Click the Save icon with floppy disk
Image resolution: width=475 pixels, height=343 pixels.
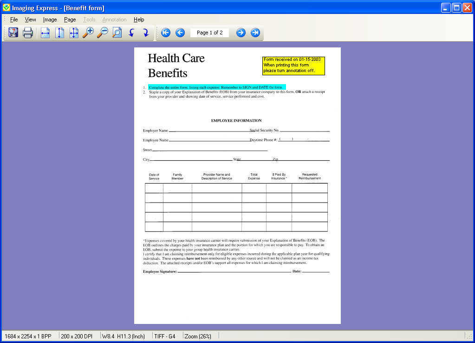coord(13,33)
